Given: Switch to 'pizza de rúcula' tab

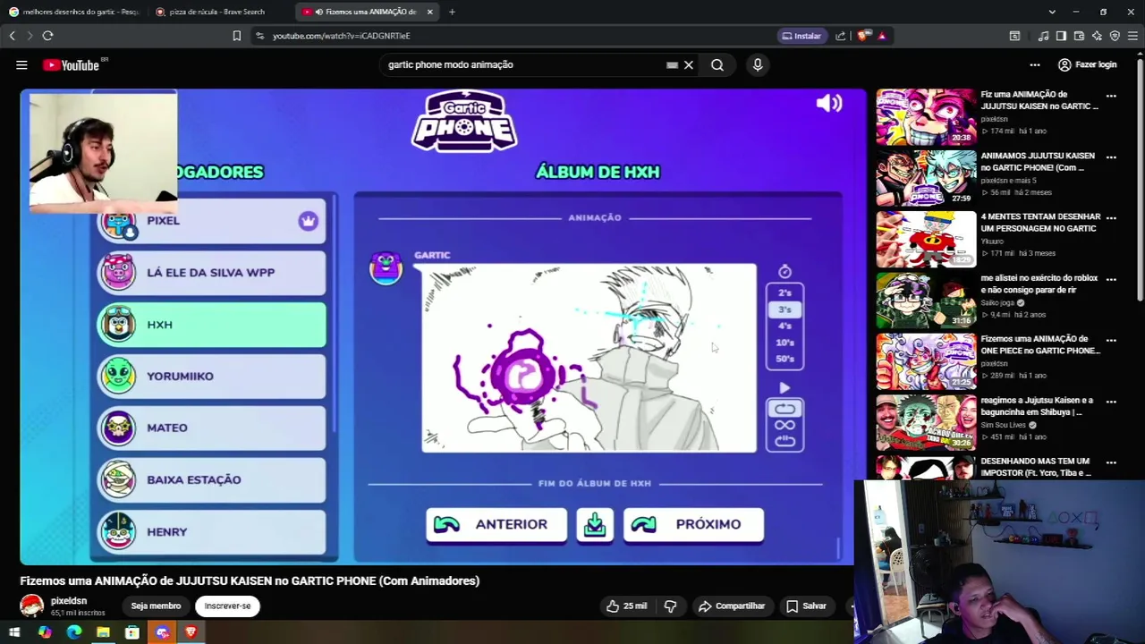Looking at the screenshot, I should coord(221,12).
